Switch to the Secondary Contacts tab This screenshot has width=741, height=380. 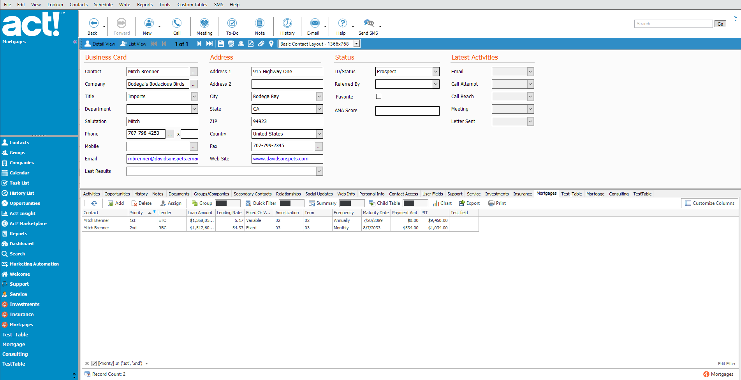point(253,194)
